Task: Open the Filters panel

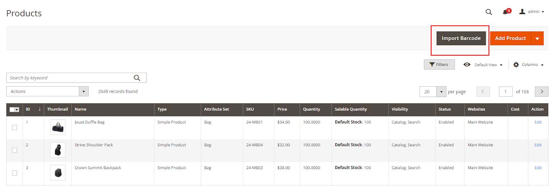Action: click(x=439, y=65)
